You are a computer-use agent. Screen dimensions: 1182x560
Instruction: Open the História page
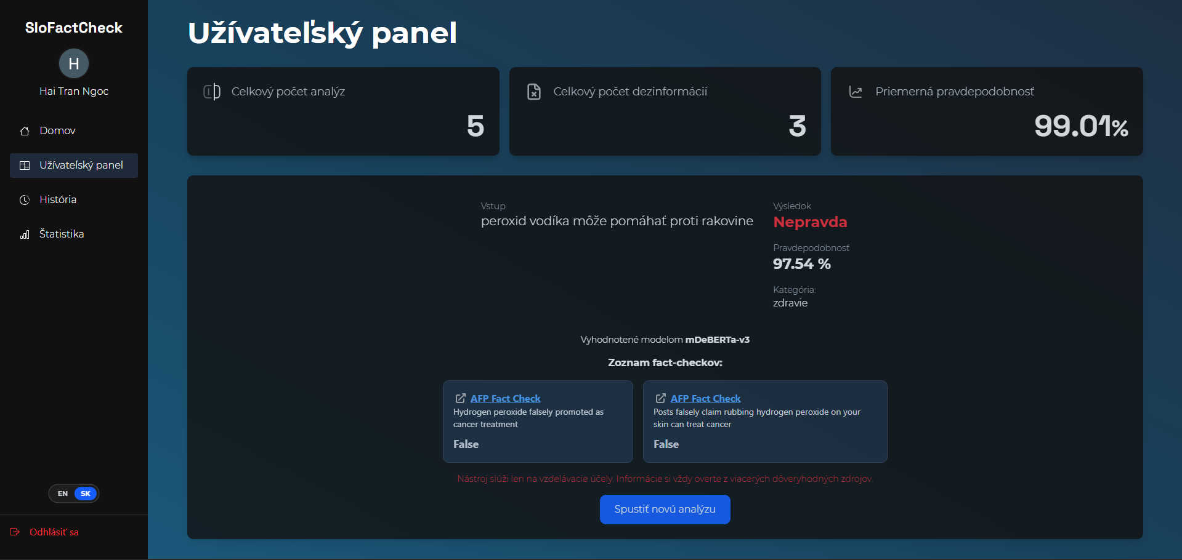[x=74, y=200]
